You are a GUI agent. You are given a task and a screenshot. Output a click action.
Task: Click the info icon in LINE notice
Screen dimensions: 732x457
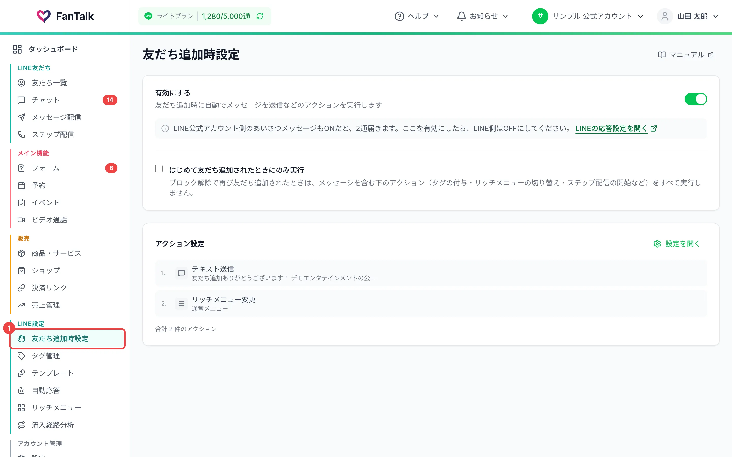click(x=165, y=128)
